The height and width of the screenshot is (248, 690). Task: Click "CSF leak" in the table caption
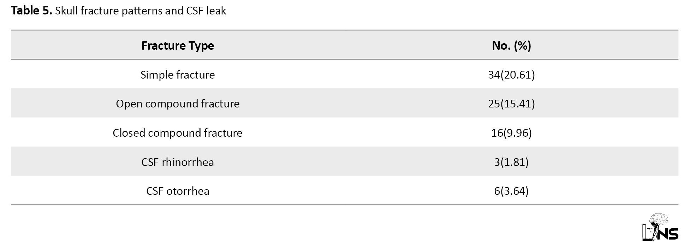[x=206, y=11]
